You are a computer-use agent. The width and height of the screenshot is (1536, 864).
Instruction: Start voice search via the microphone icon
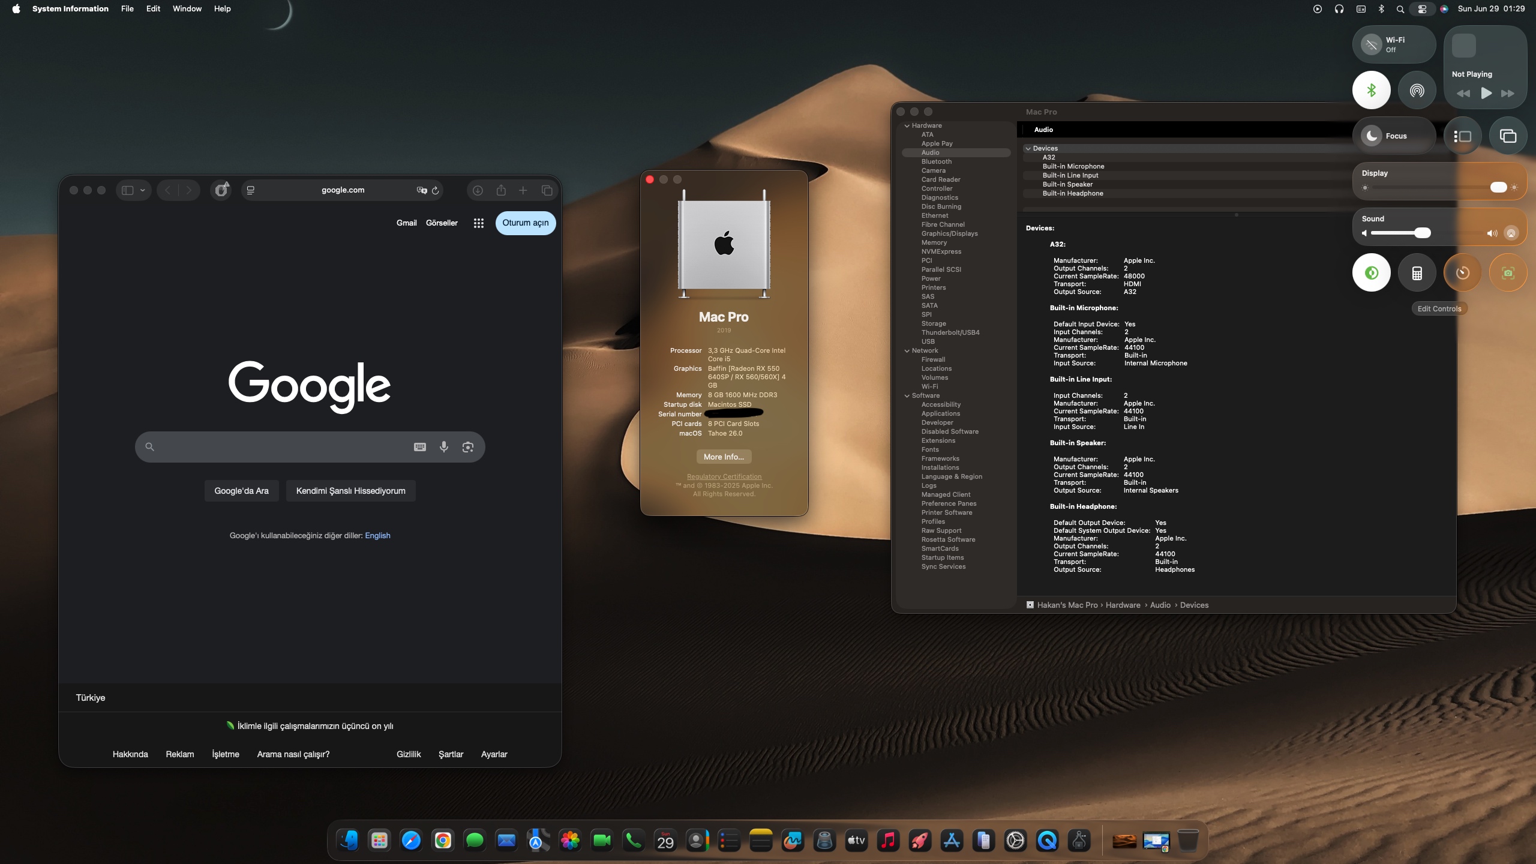[444, 446]
